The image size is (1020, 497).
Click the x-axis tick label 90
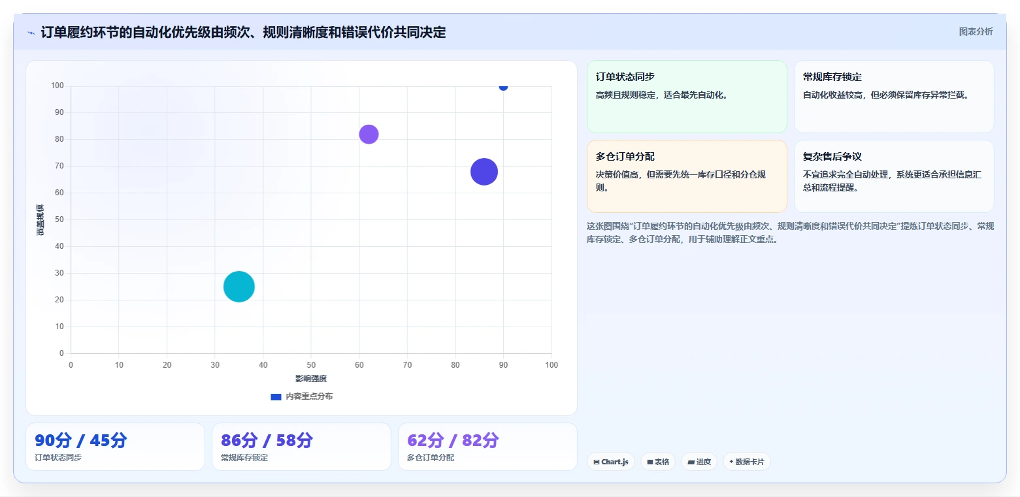(503, 365)
